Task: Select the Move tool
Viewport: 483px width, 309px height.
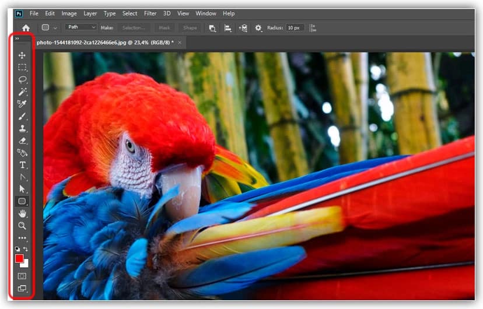Action: (22, 55)
